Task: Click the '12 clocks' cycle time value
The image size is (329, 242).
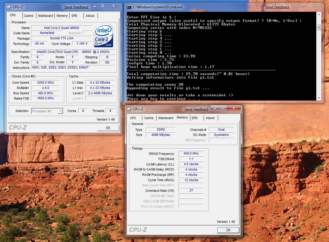Action: click(191, 180)
